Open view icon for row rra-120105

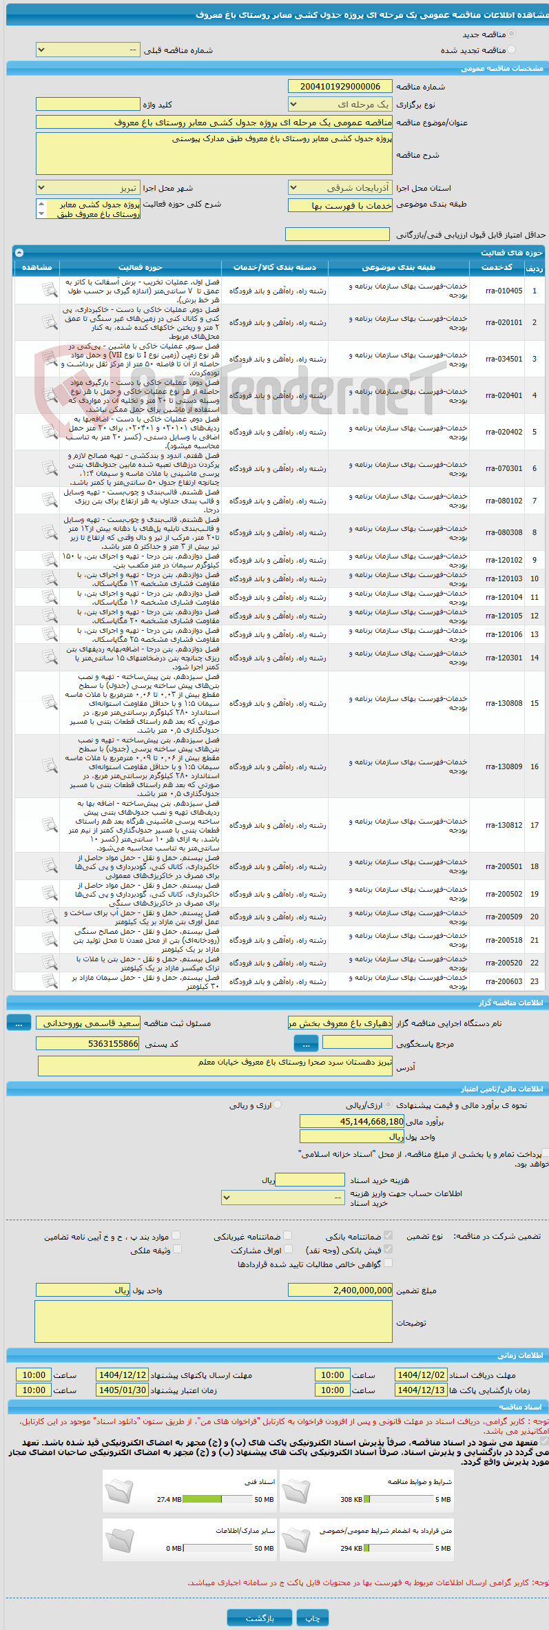49,616
